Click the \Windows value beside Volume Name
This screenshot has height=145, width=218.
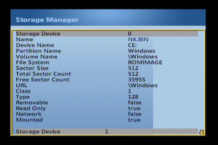143,57
